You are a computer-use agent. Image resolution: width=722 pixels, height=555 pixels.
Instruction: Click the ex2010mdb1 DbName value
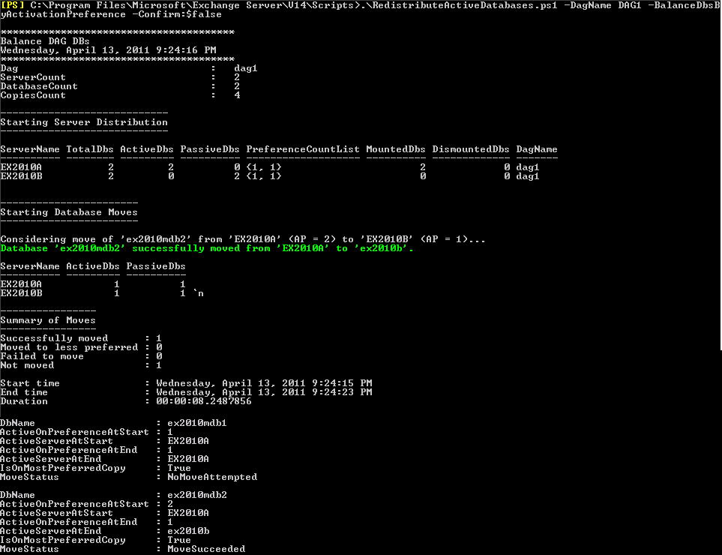click(x=197, y=423)
